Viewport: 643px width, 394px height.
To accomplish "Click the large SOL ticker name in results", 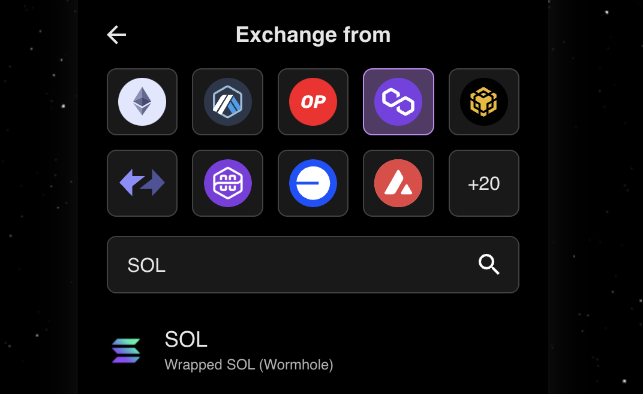I will 186,340.
